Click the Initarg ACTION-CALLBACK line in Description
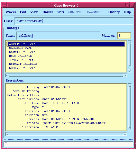 pyautogui.click(x=48, y=87)
